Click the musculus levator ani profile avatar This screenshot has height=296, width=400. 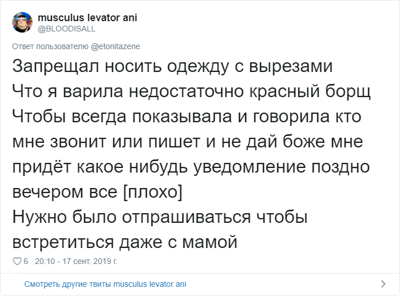pyautogui.click(x=21, y=23)
